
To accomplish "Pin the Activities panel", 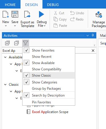I will coord(93,35).
